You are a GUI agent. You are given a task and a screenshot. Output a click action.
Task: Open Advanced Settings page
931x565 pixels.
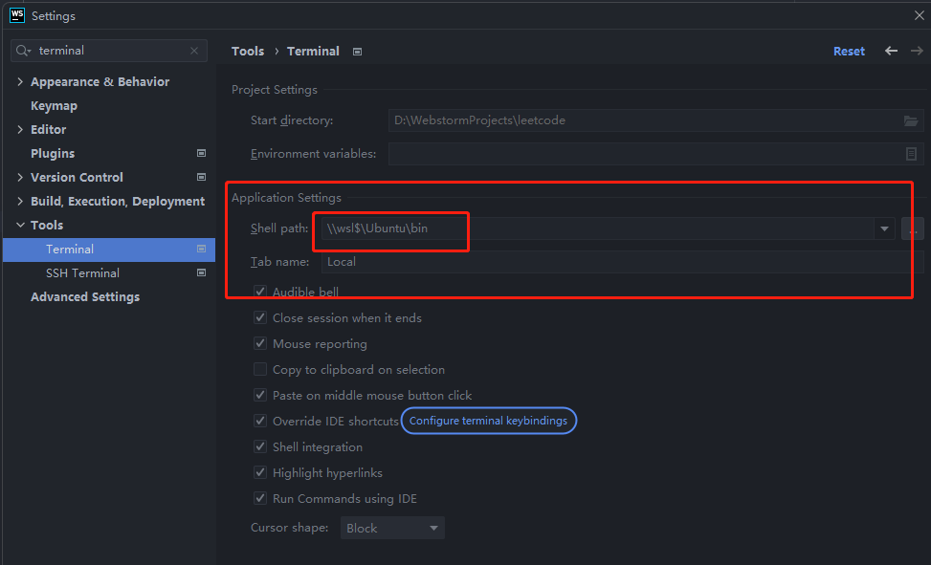85,296
